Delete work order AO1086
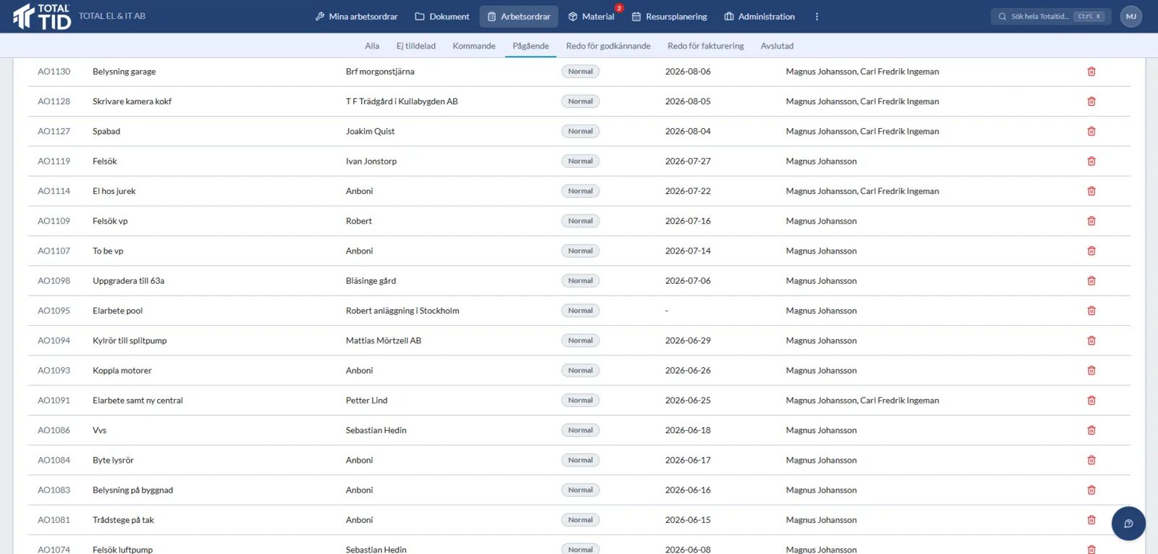 1091,430
